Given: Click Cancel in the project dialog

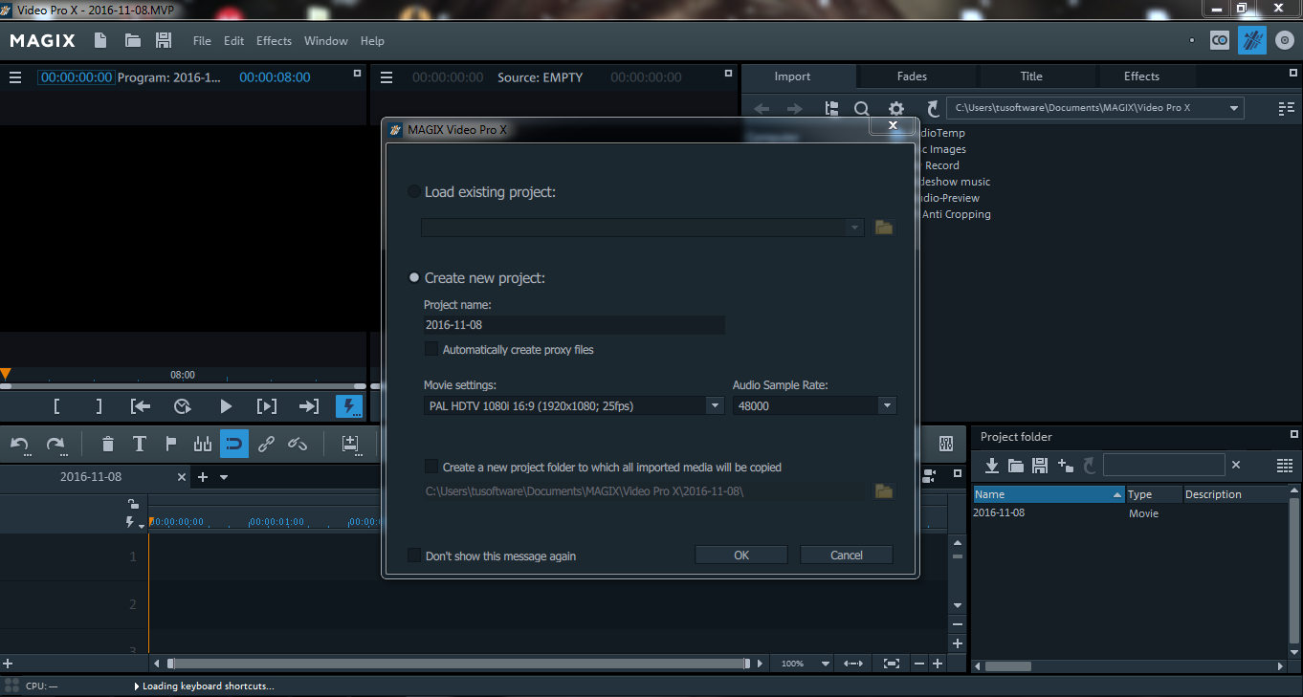Looking at the screenshot, I should pos(847,555).
